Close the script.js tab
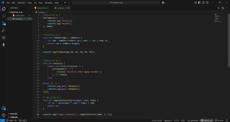The image size is (230, 122). [x=68, y=8]
